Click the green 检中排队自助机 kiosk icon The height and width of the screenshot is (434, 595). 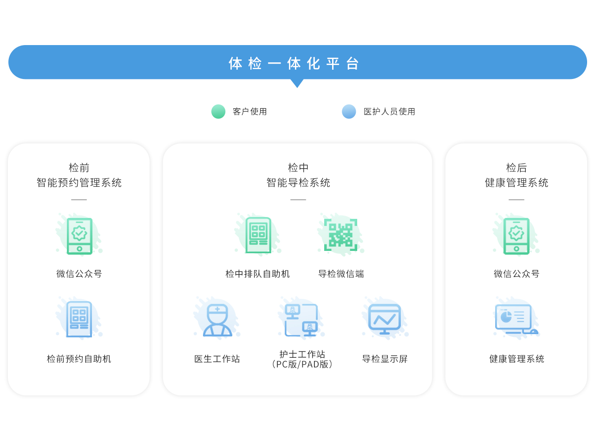pyautogui.click(x=258, y=236)
